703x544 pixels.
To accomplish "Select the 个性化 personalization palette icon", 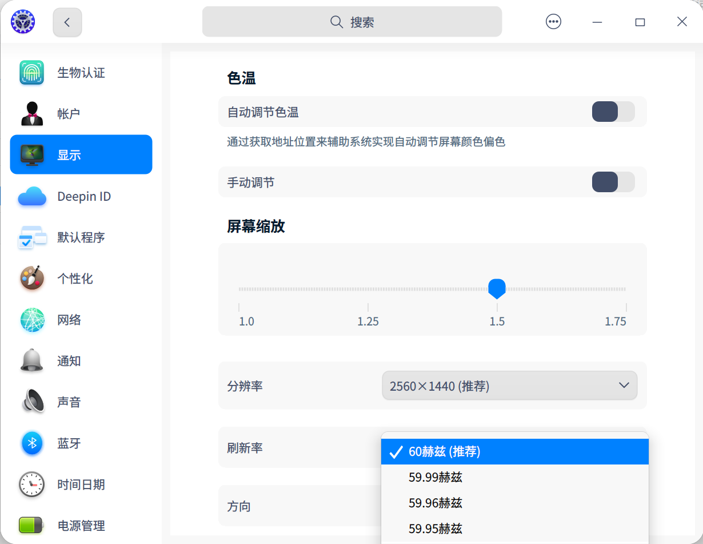I will coord(31,279).
